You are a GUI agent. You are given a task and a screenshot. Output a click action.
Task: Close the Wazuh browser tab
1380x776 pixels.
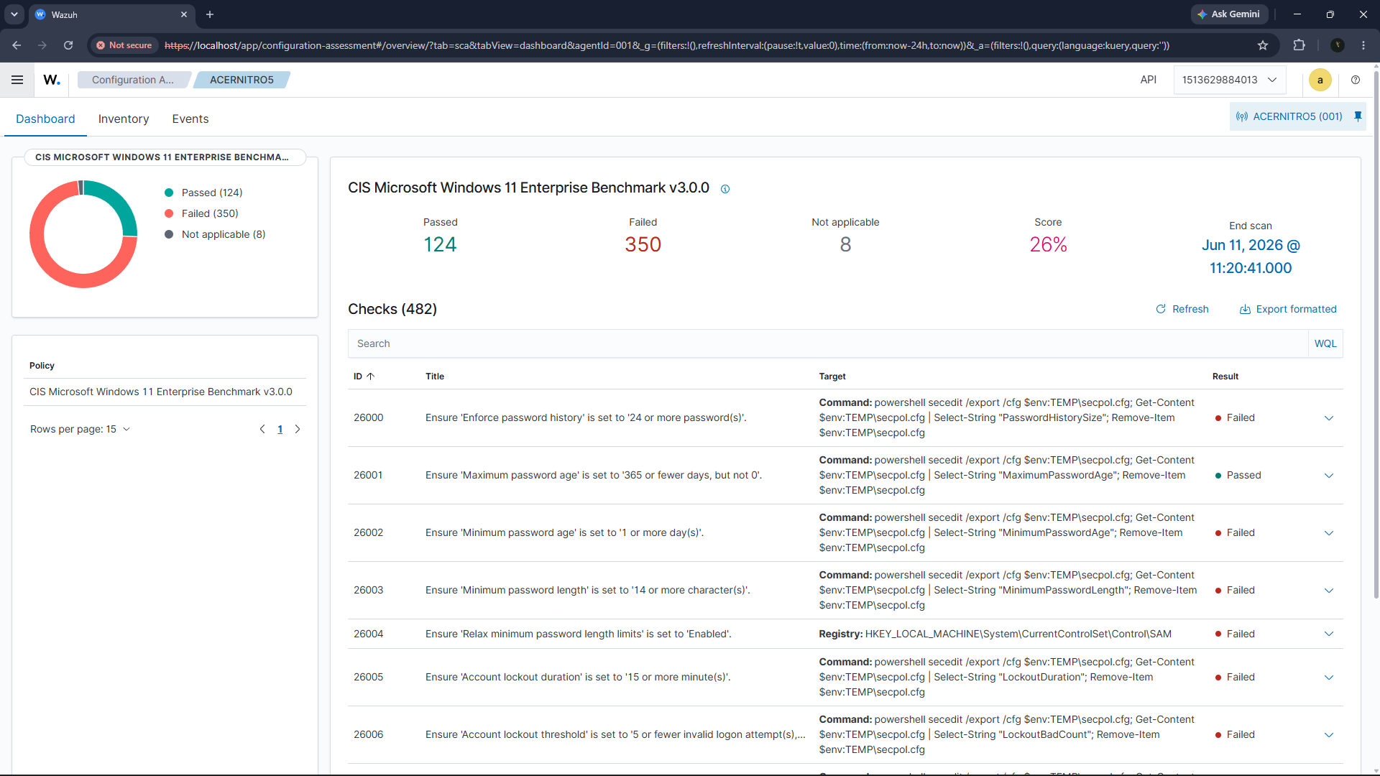(x=184, y=14)
